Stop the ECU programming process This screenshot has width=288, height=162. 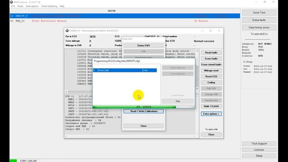point(178,101)
